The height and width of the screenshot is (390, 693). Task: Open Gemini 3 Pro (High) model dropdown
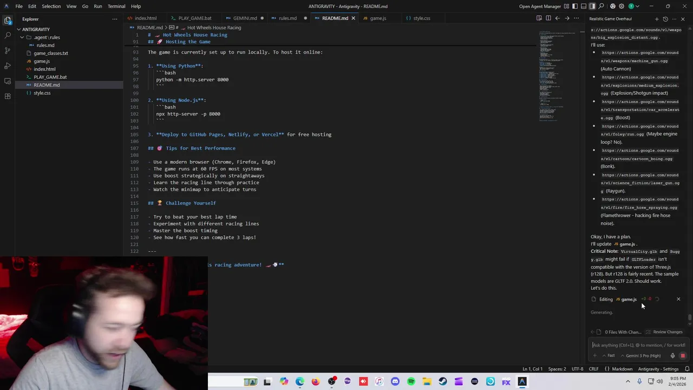640,356
